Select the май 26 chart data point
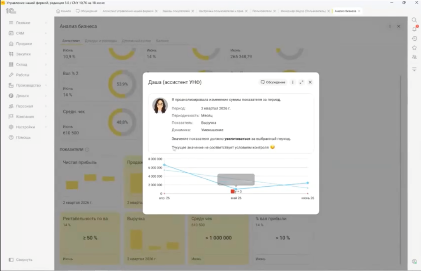Viewport: 421px width, 271px height. coord(236,189)
